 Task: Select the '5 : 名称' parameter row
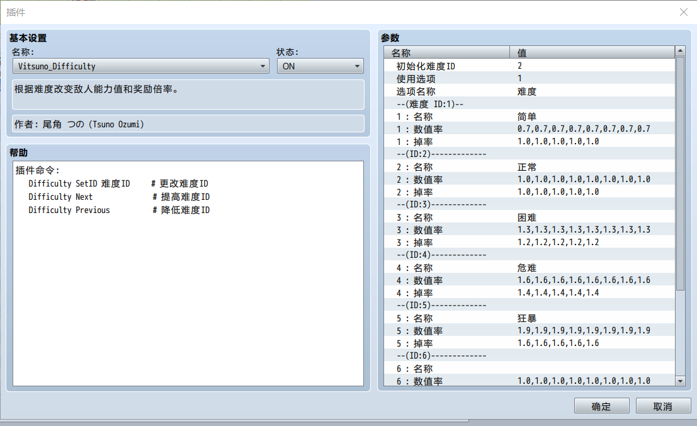pyautogui.click(x=530, y=318)
